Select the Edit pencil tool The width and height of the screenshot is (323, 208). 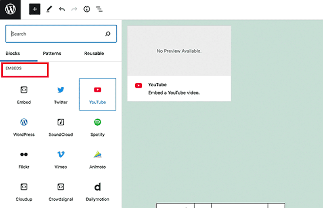pyautogui.click(x=49, y=9)
